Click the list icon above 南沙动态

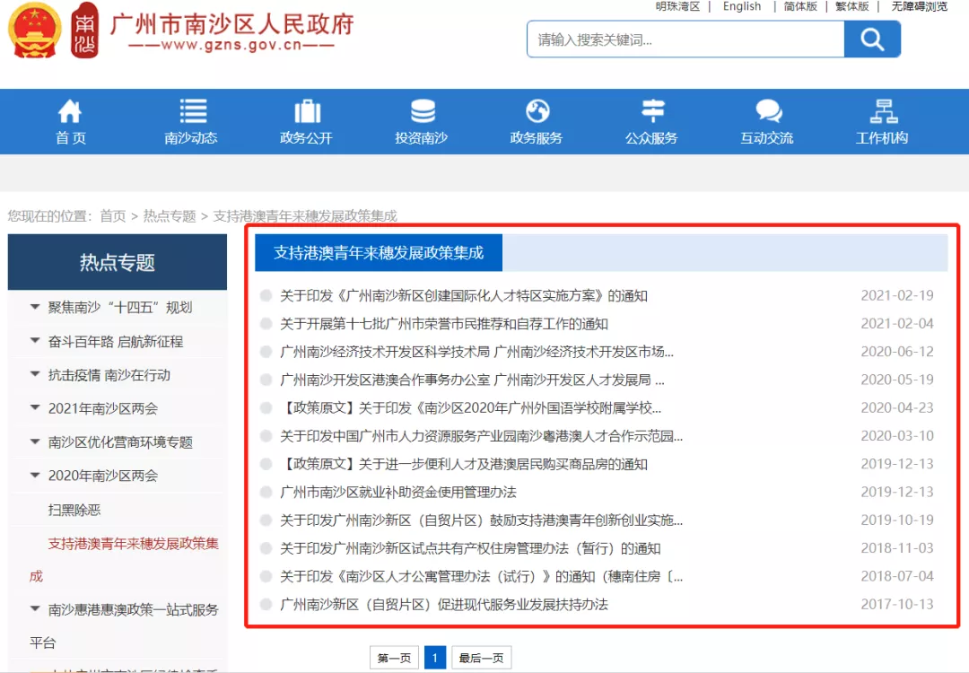click(x=193, y=111)
